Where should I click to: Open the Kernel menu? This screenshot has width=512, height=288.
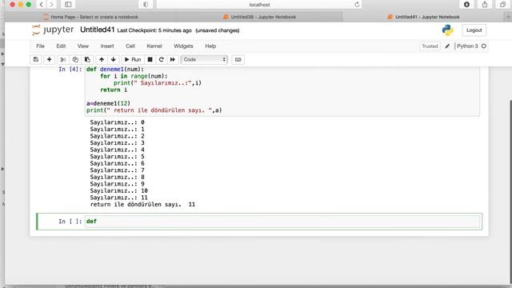coord(154,46)
